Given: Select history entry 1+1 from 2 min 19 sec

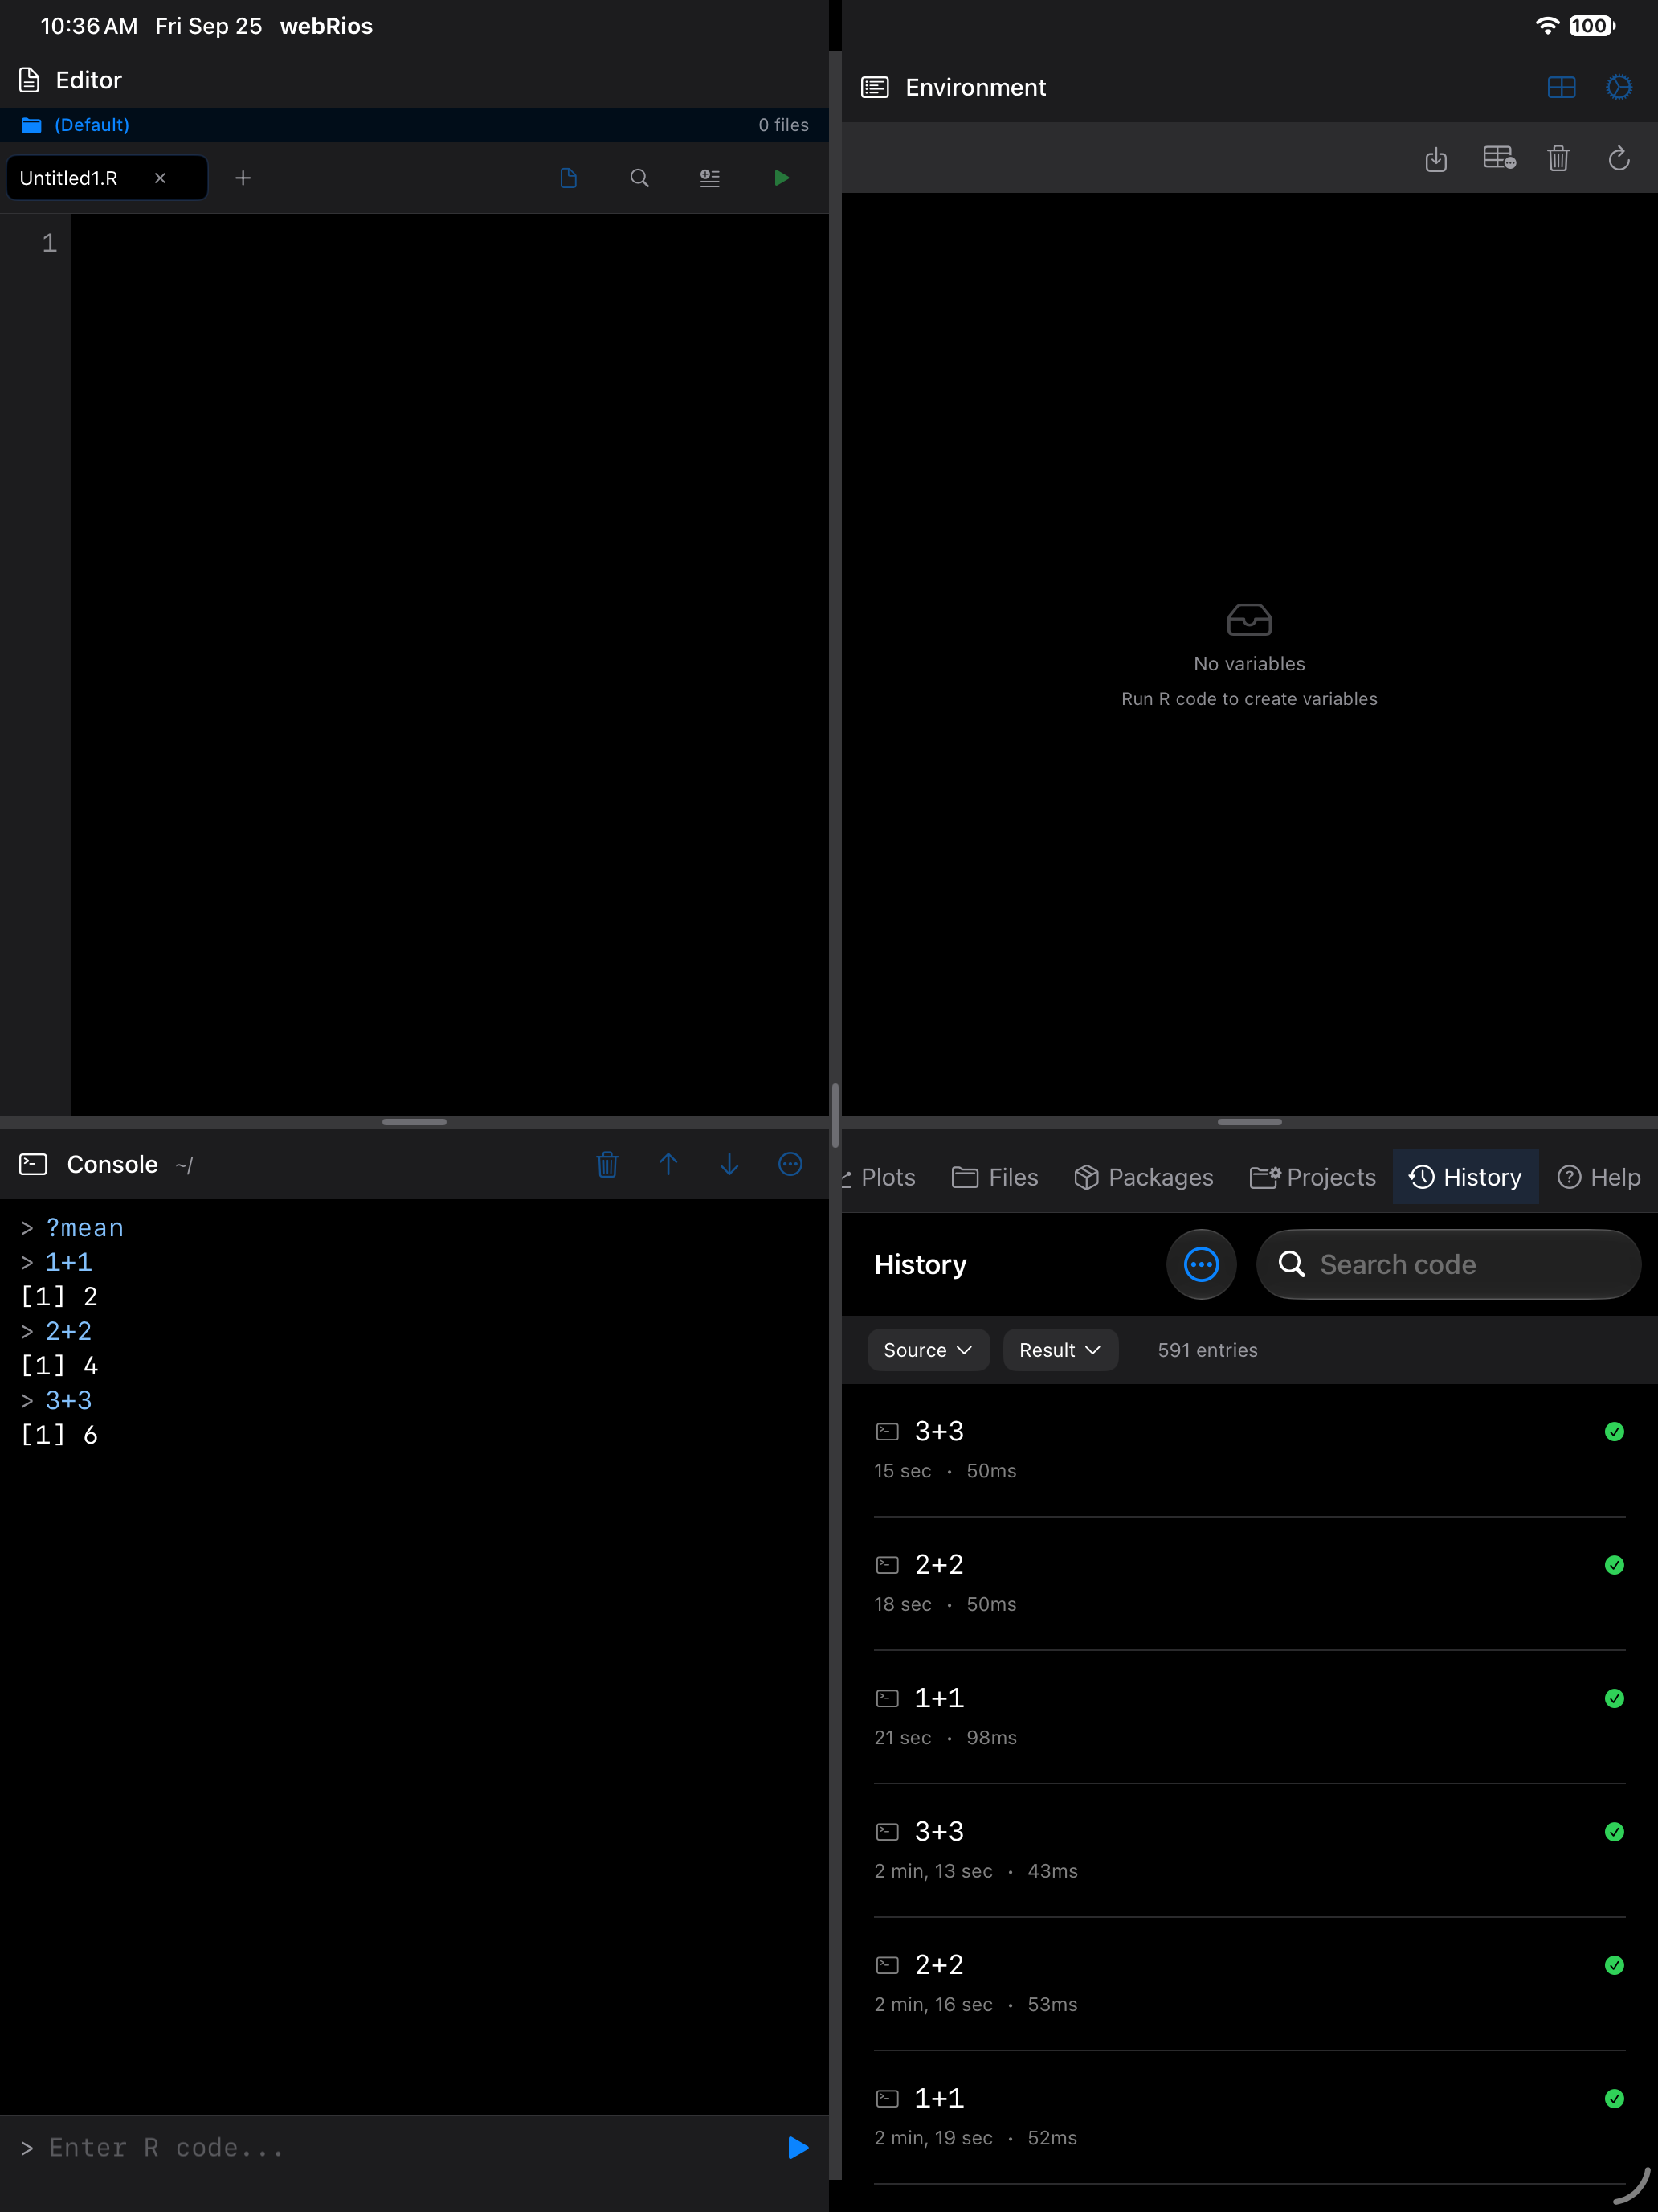Looking at the screenshot, I should pos(1249,2117).
